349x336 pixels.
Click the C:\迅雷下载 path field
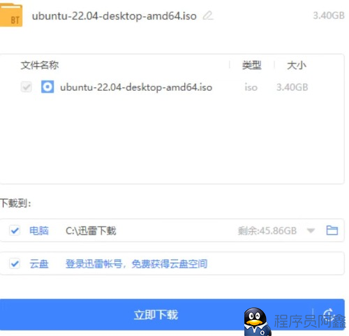pos(91,231)
